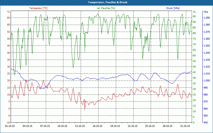Screen dimensions: 213x133
Task: Click red temperature axis value -10
Action: coord(8,123)
